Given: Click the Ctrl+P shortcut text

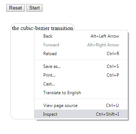Looking at the screenshot, I should (113, 75).
